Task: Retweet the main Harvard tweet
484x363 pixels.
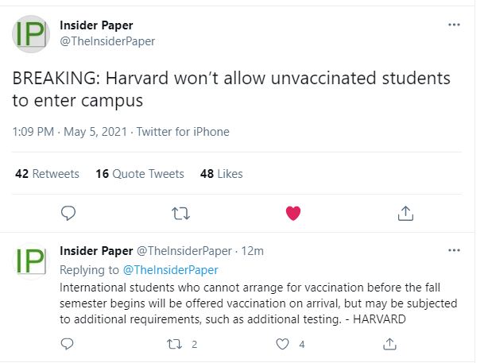Action: click(x=180, y=214)
